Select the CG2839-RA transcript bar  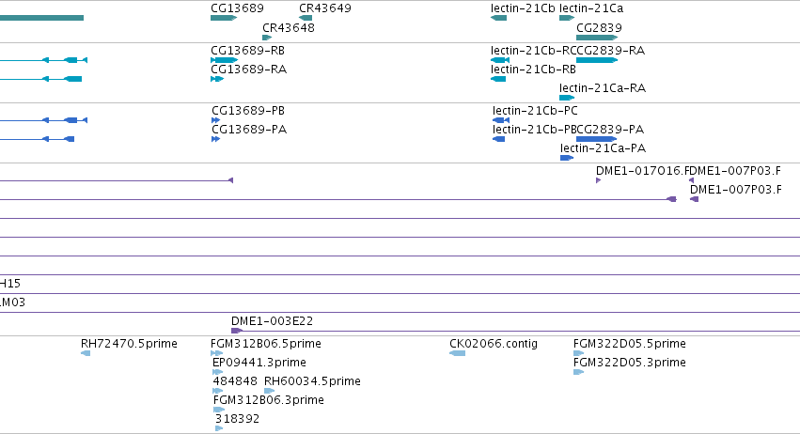(x=597, y=60)
